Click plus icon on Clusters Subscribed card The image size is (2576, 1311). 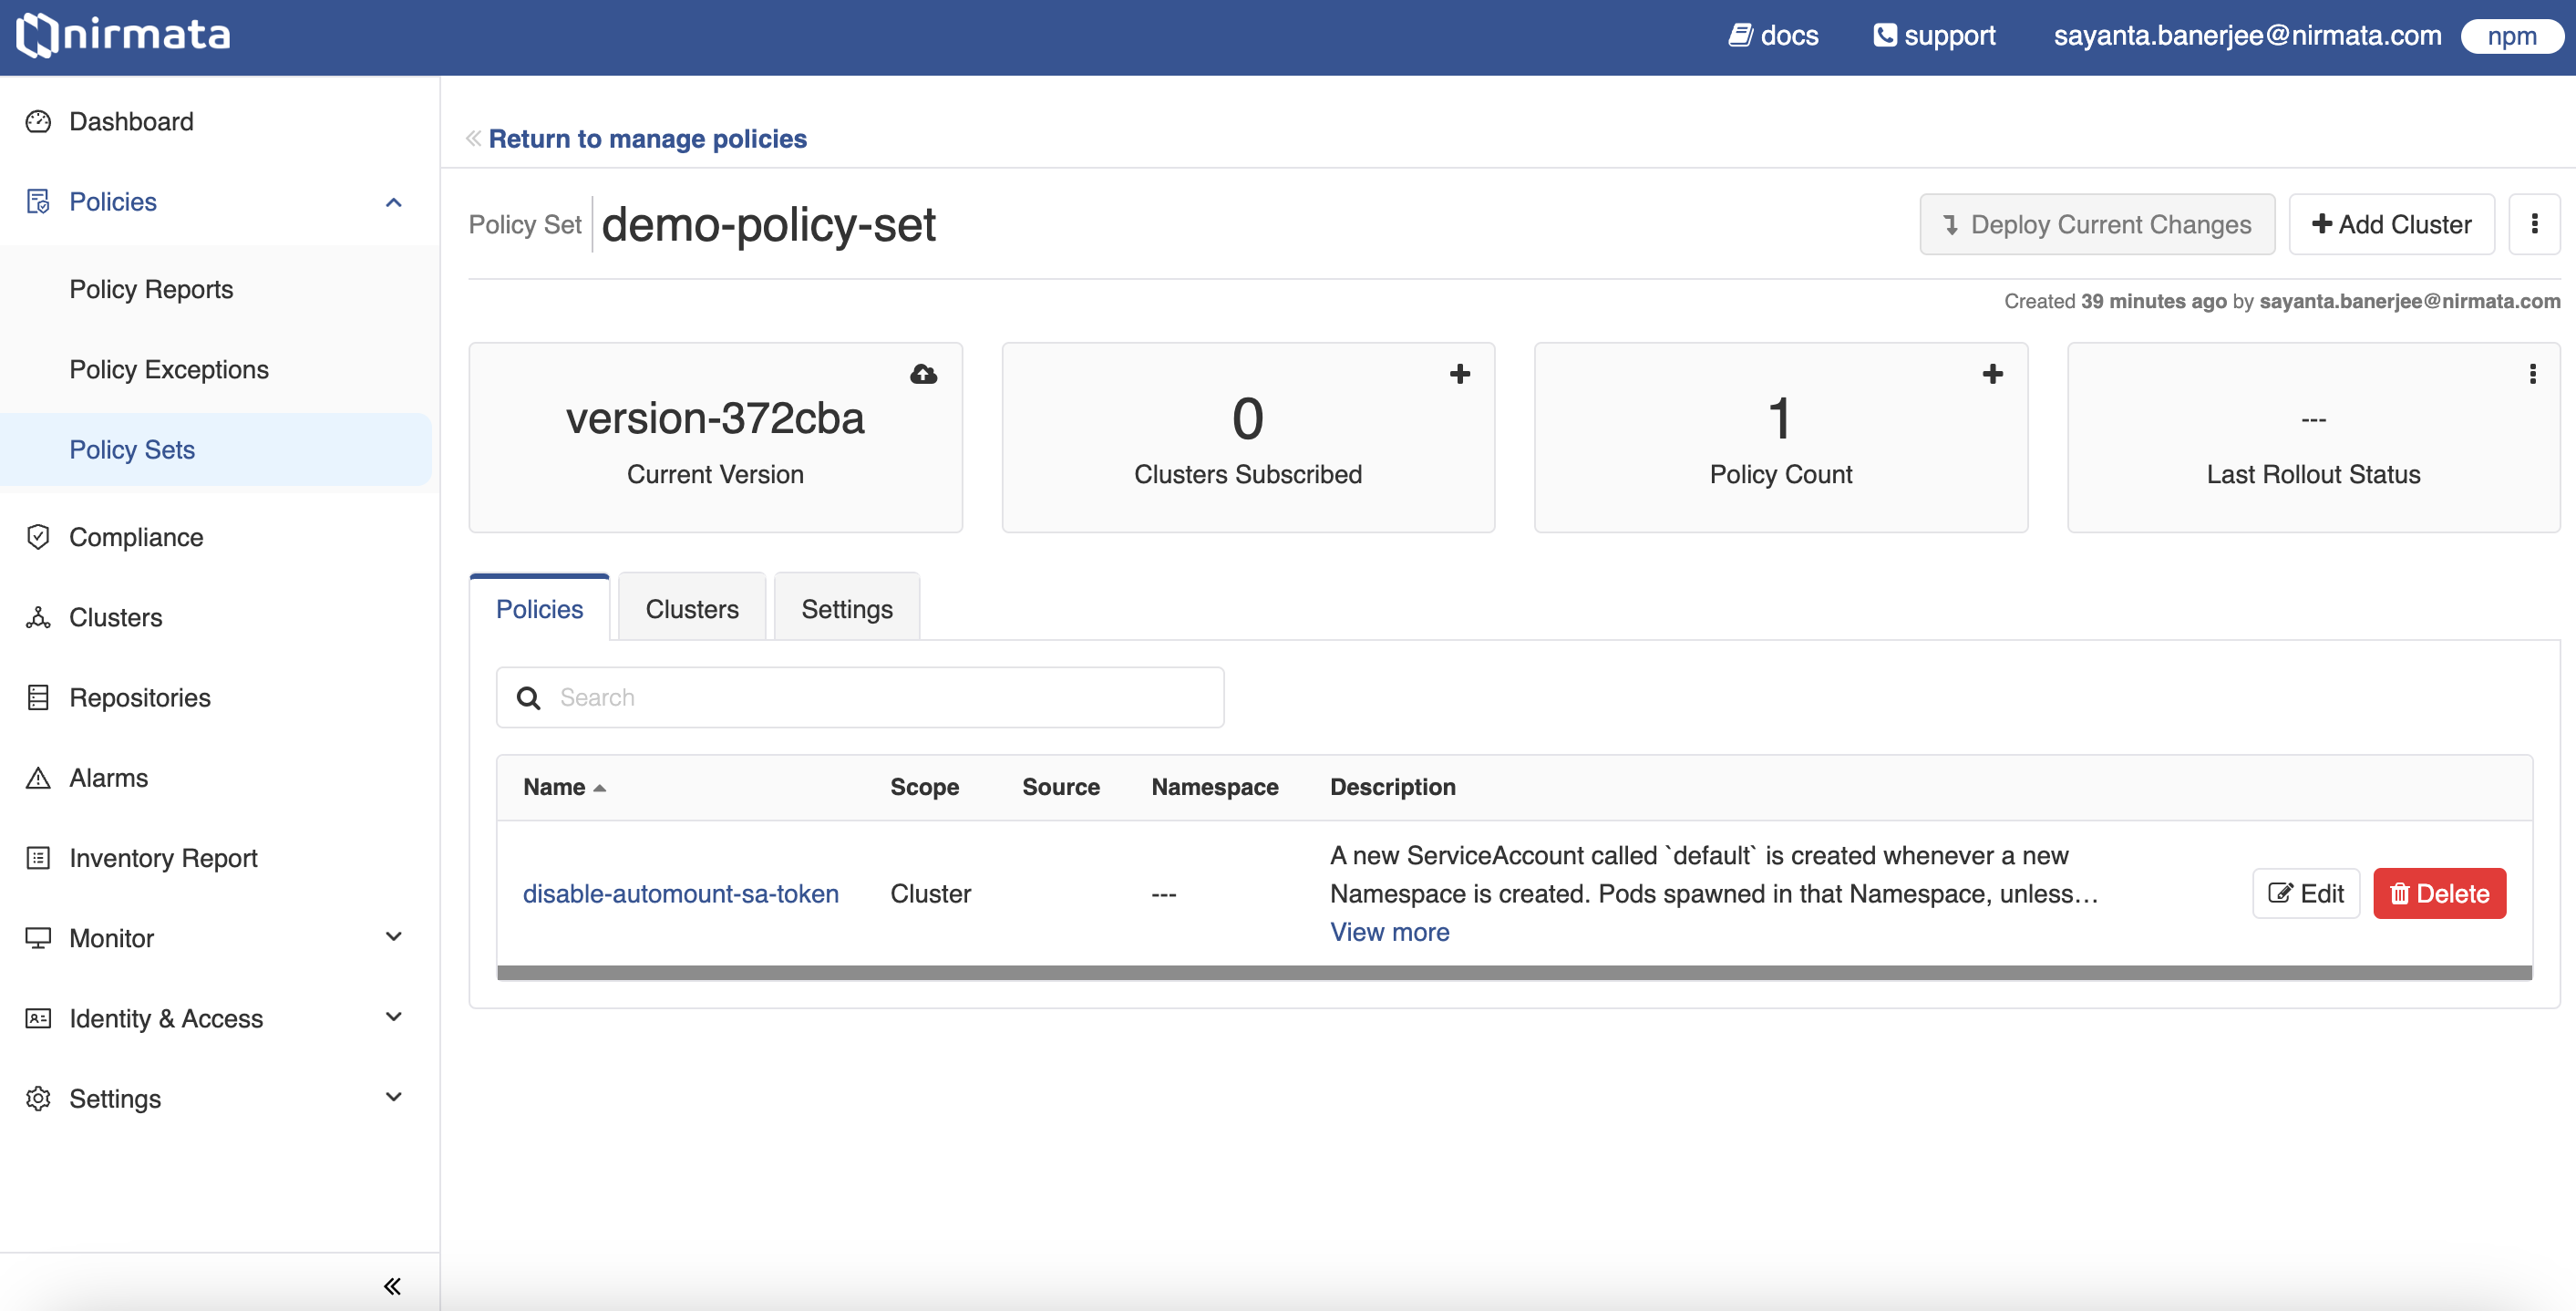click(x=1460, y=374)
